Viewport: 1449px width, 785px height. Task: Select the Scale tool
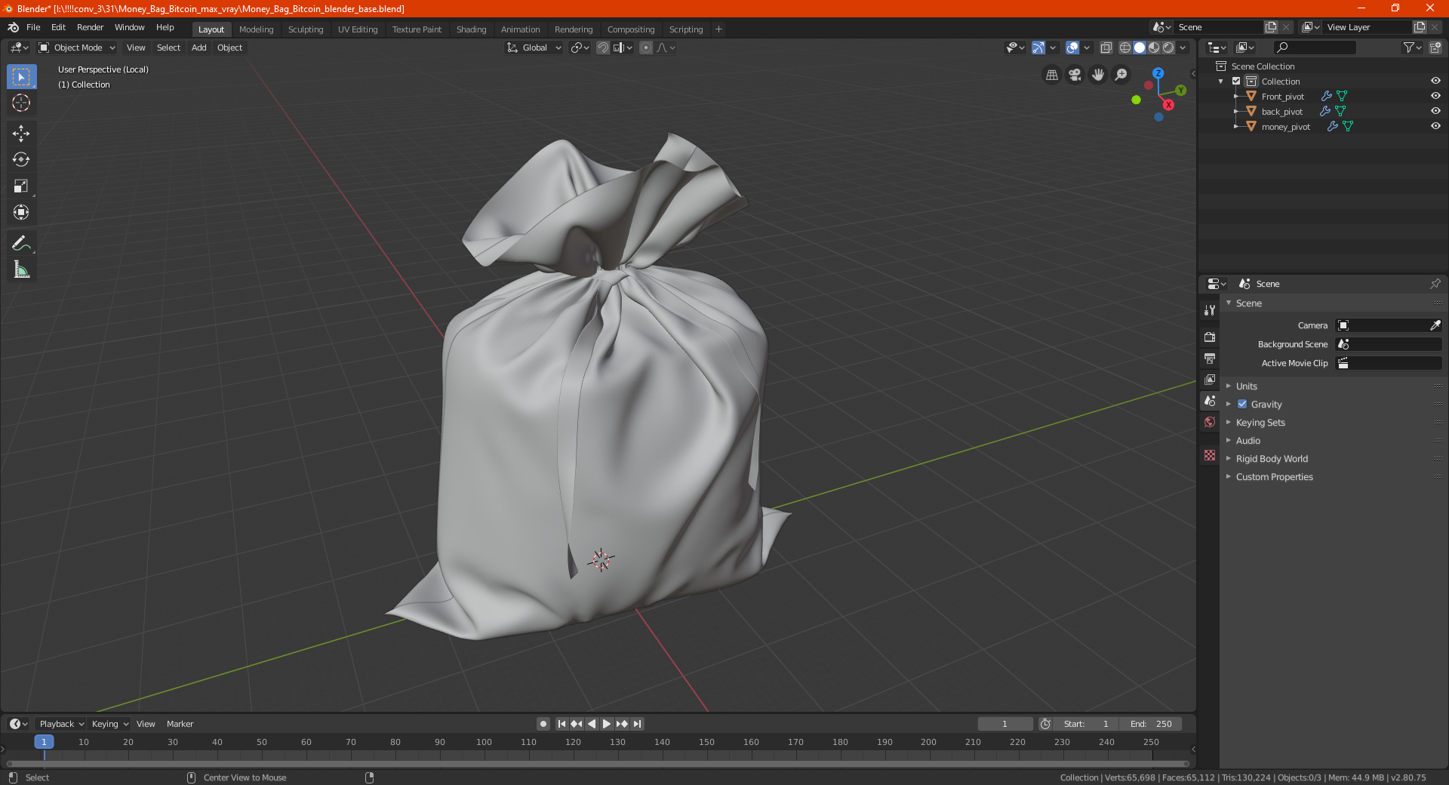tap(21, 186)
